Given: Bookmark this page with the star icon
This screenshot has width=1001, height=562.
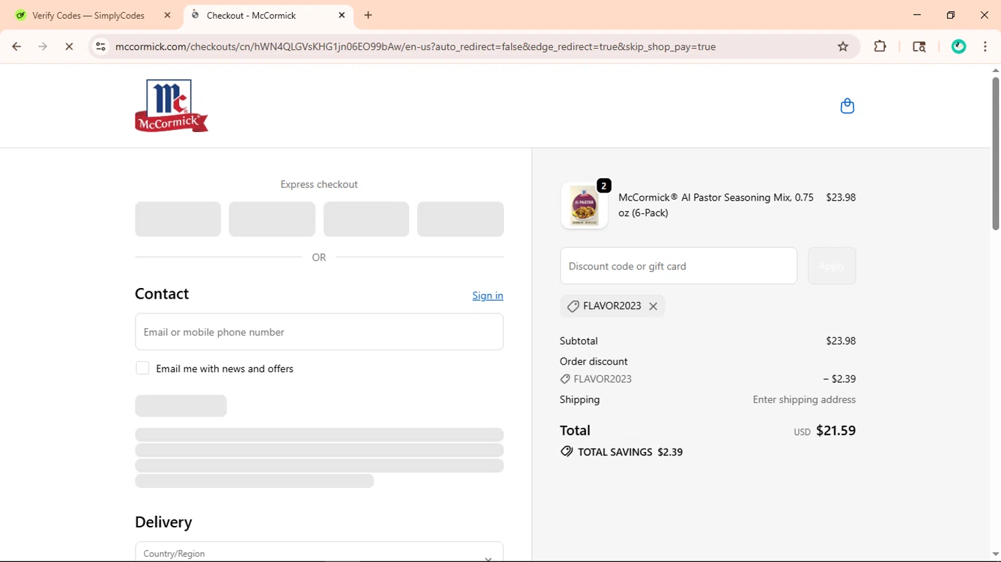Looking at the screenshot, I should point(843,47).
